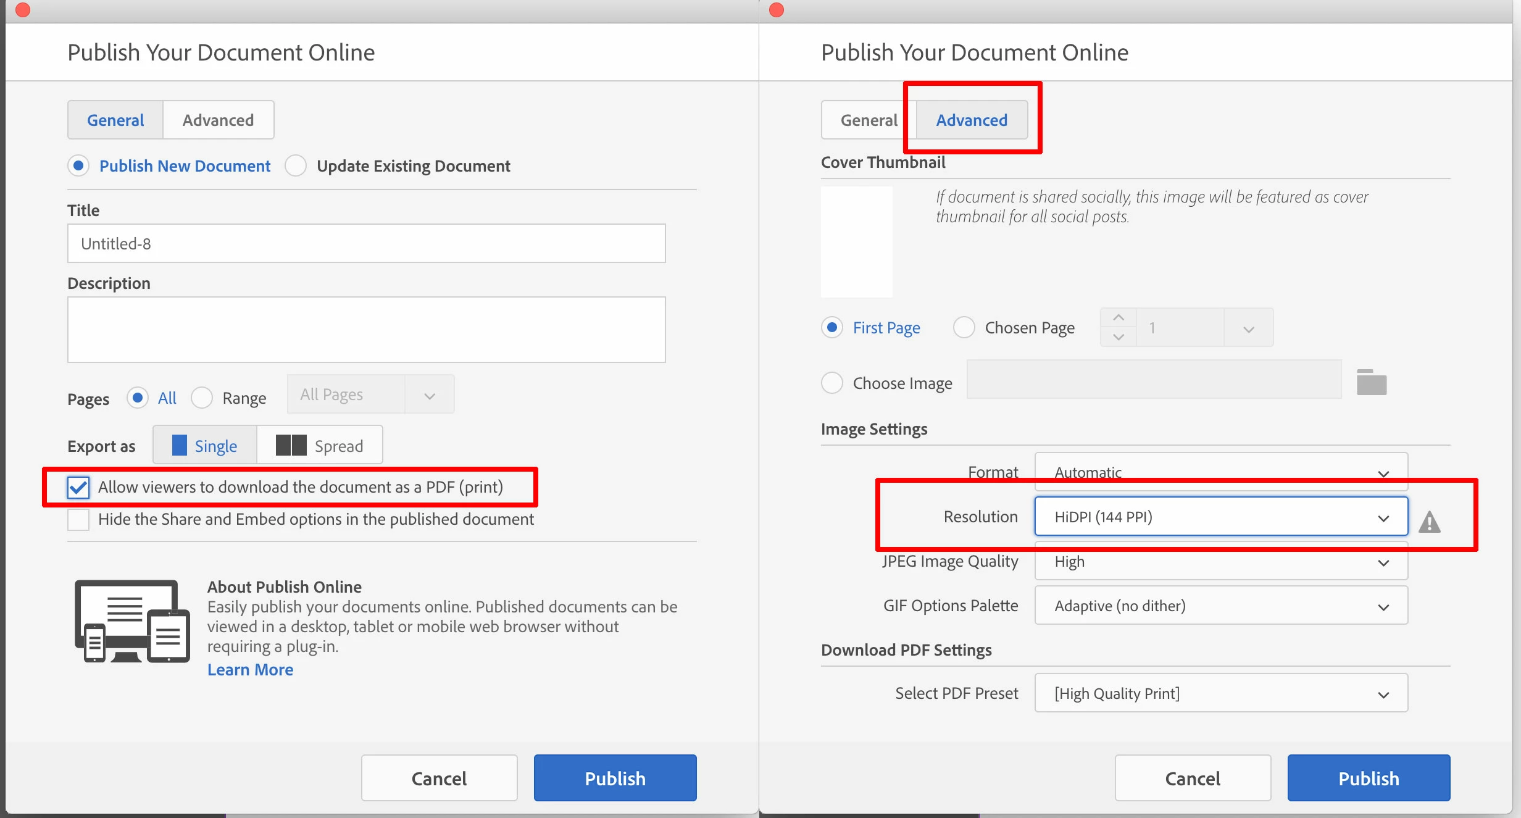Open the JPEG Image Quality dropdown
The height and width of the screenshot is (818, 1521).
(x=1221, y=561)
